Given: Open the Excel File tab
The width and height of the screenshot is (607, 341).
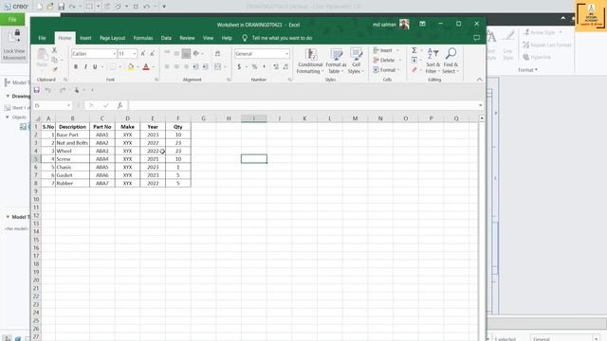Looking at the screenshot, I should 42,38.
